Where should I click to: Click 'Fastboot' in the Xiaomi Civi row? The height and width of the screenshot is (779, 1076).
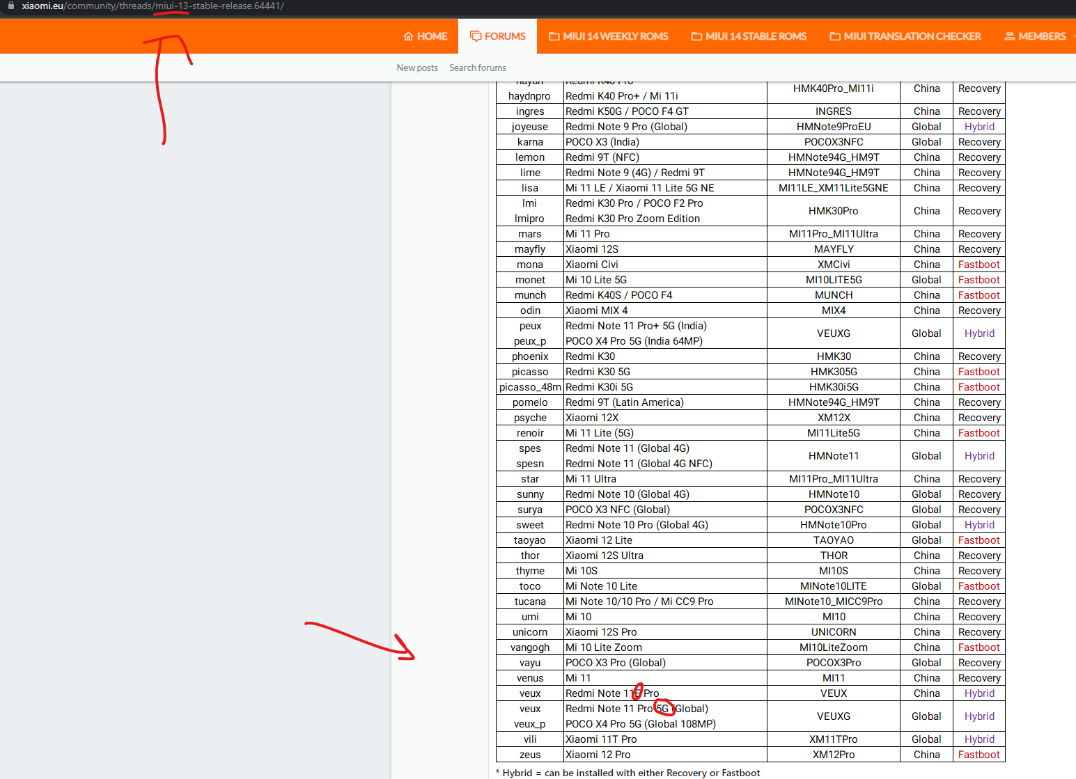tap(979, 265)
